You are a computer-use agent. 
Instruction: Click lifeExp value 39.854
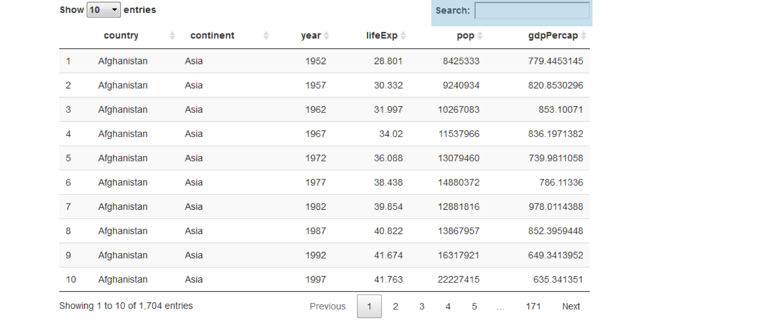tap(388, 206)
